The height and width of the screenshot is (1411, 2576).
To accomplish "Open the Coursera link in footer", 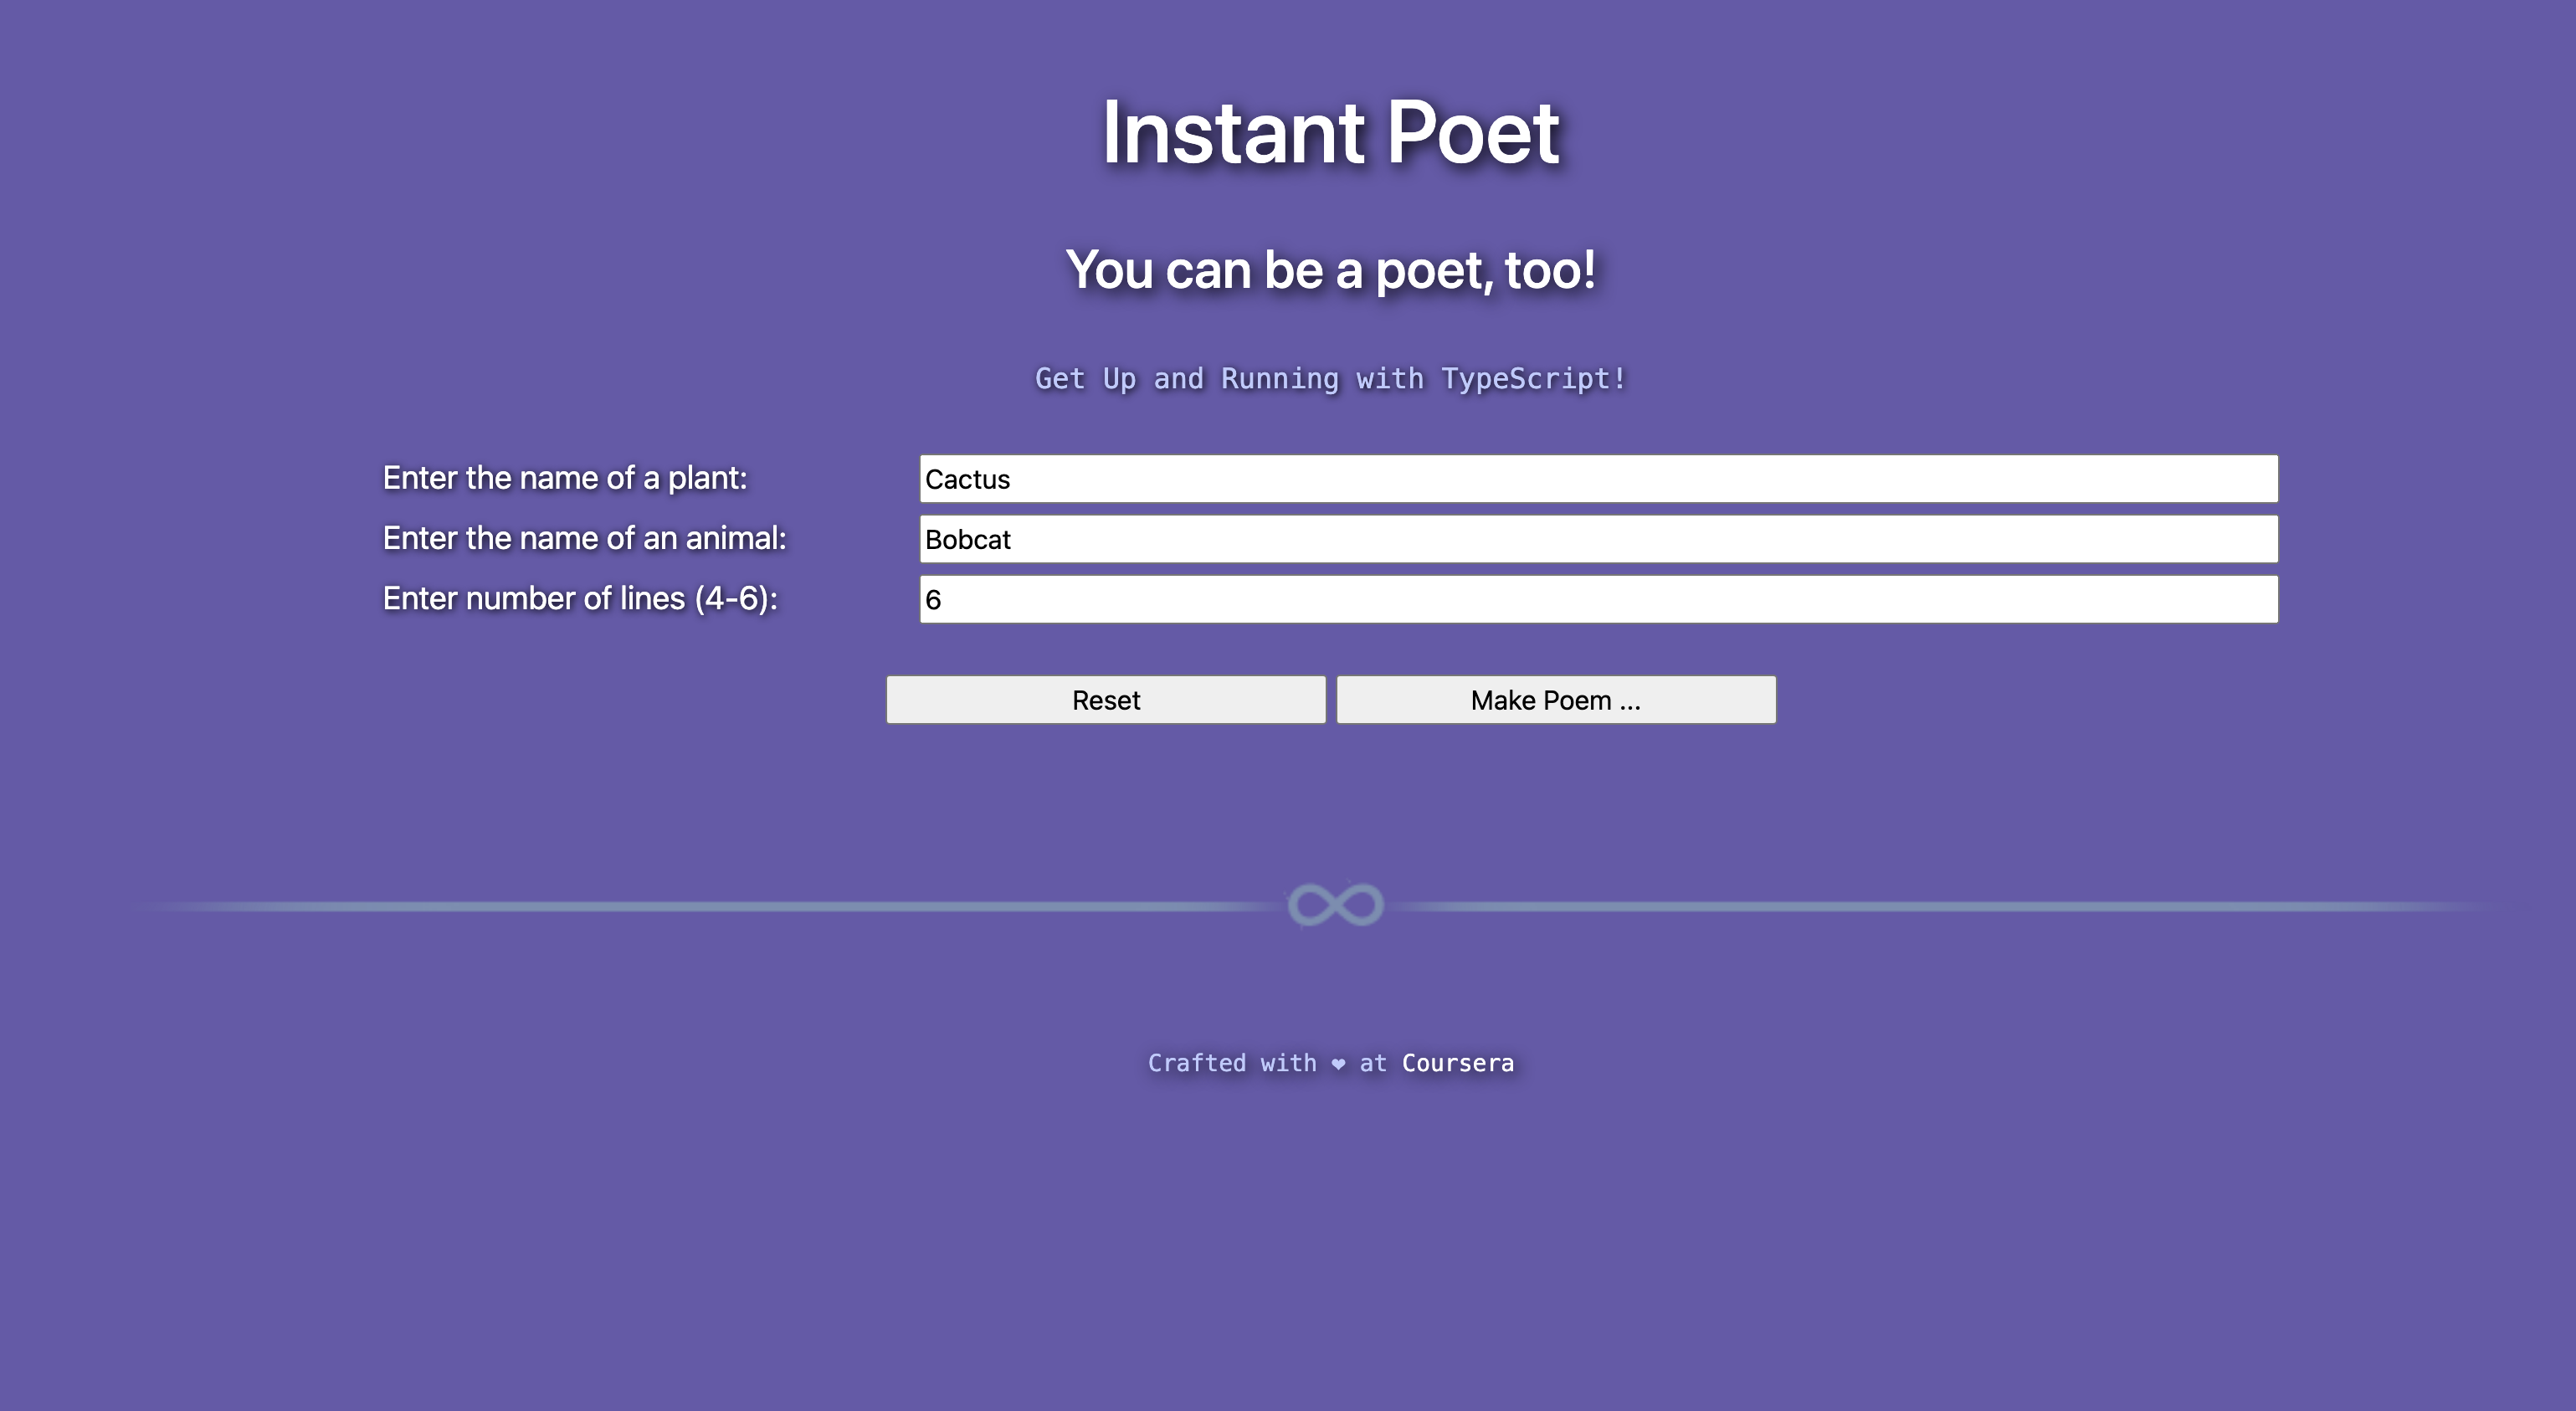I will 1457,1063.
